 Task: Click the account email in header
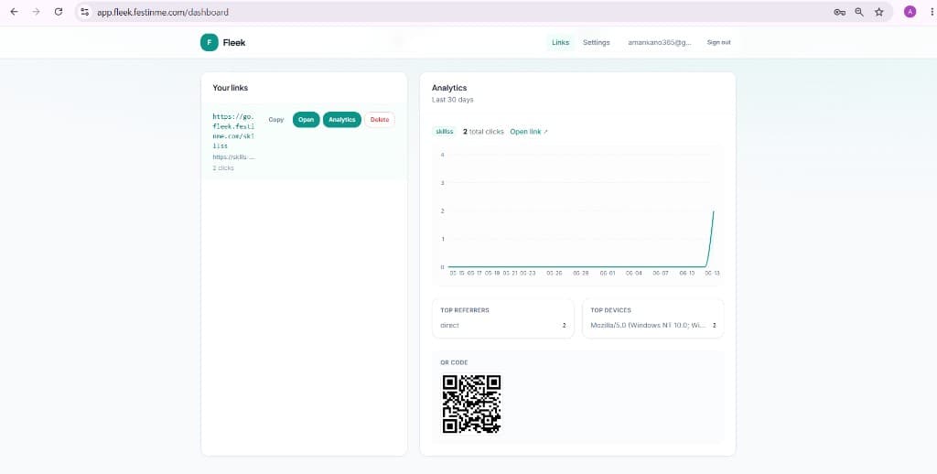coord(660,42)
